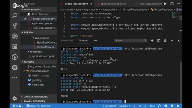Click the terminal scrollbar
Viewport: 192px width, 108px height.
(181, 83)
